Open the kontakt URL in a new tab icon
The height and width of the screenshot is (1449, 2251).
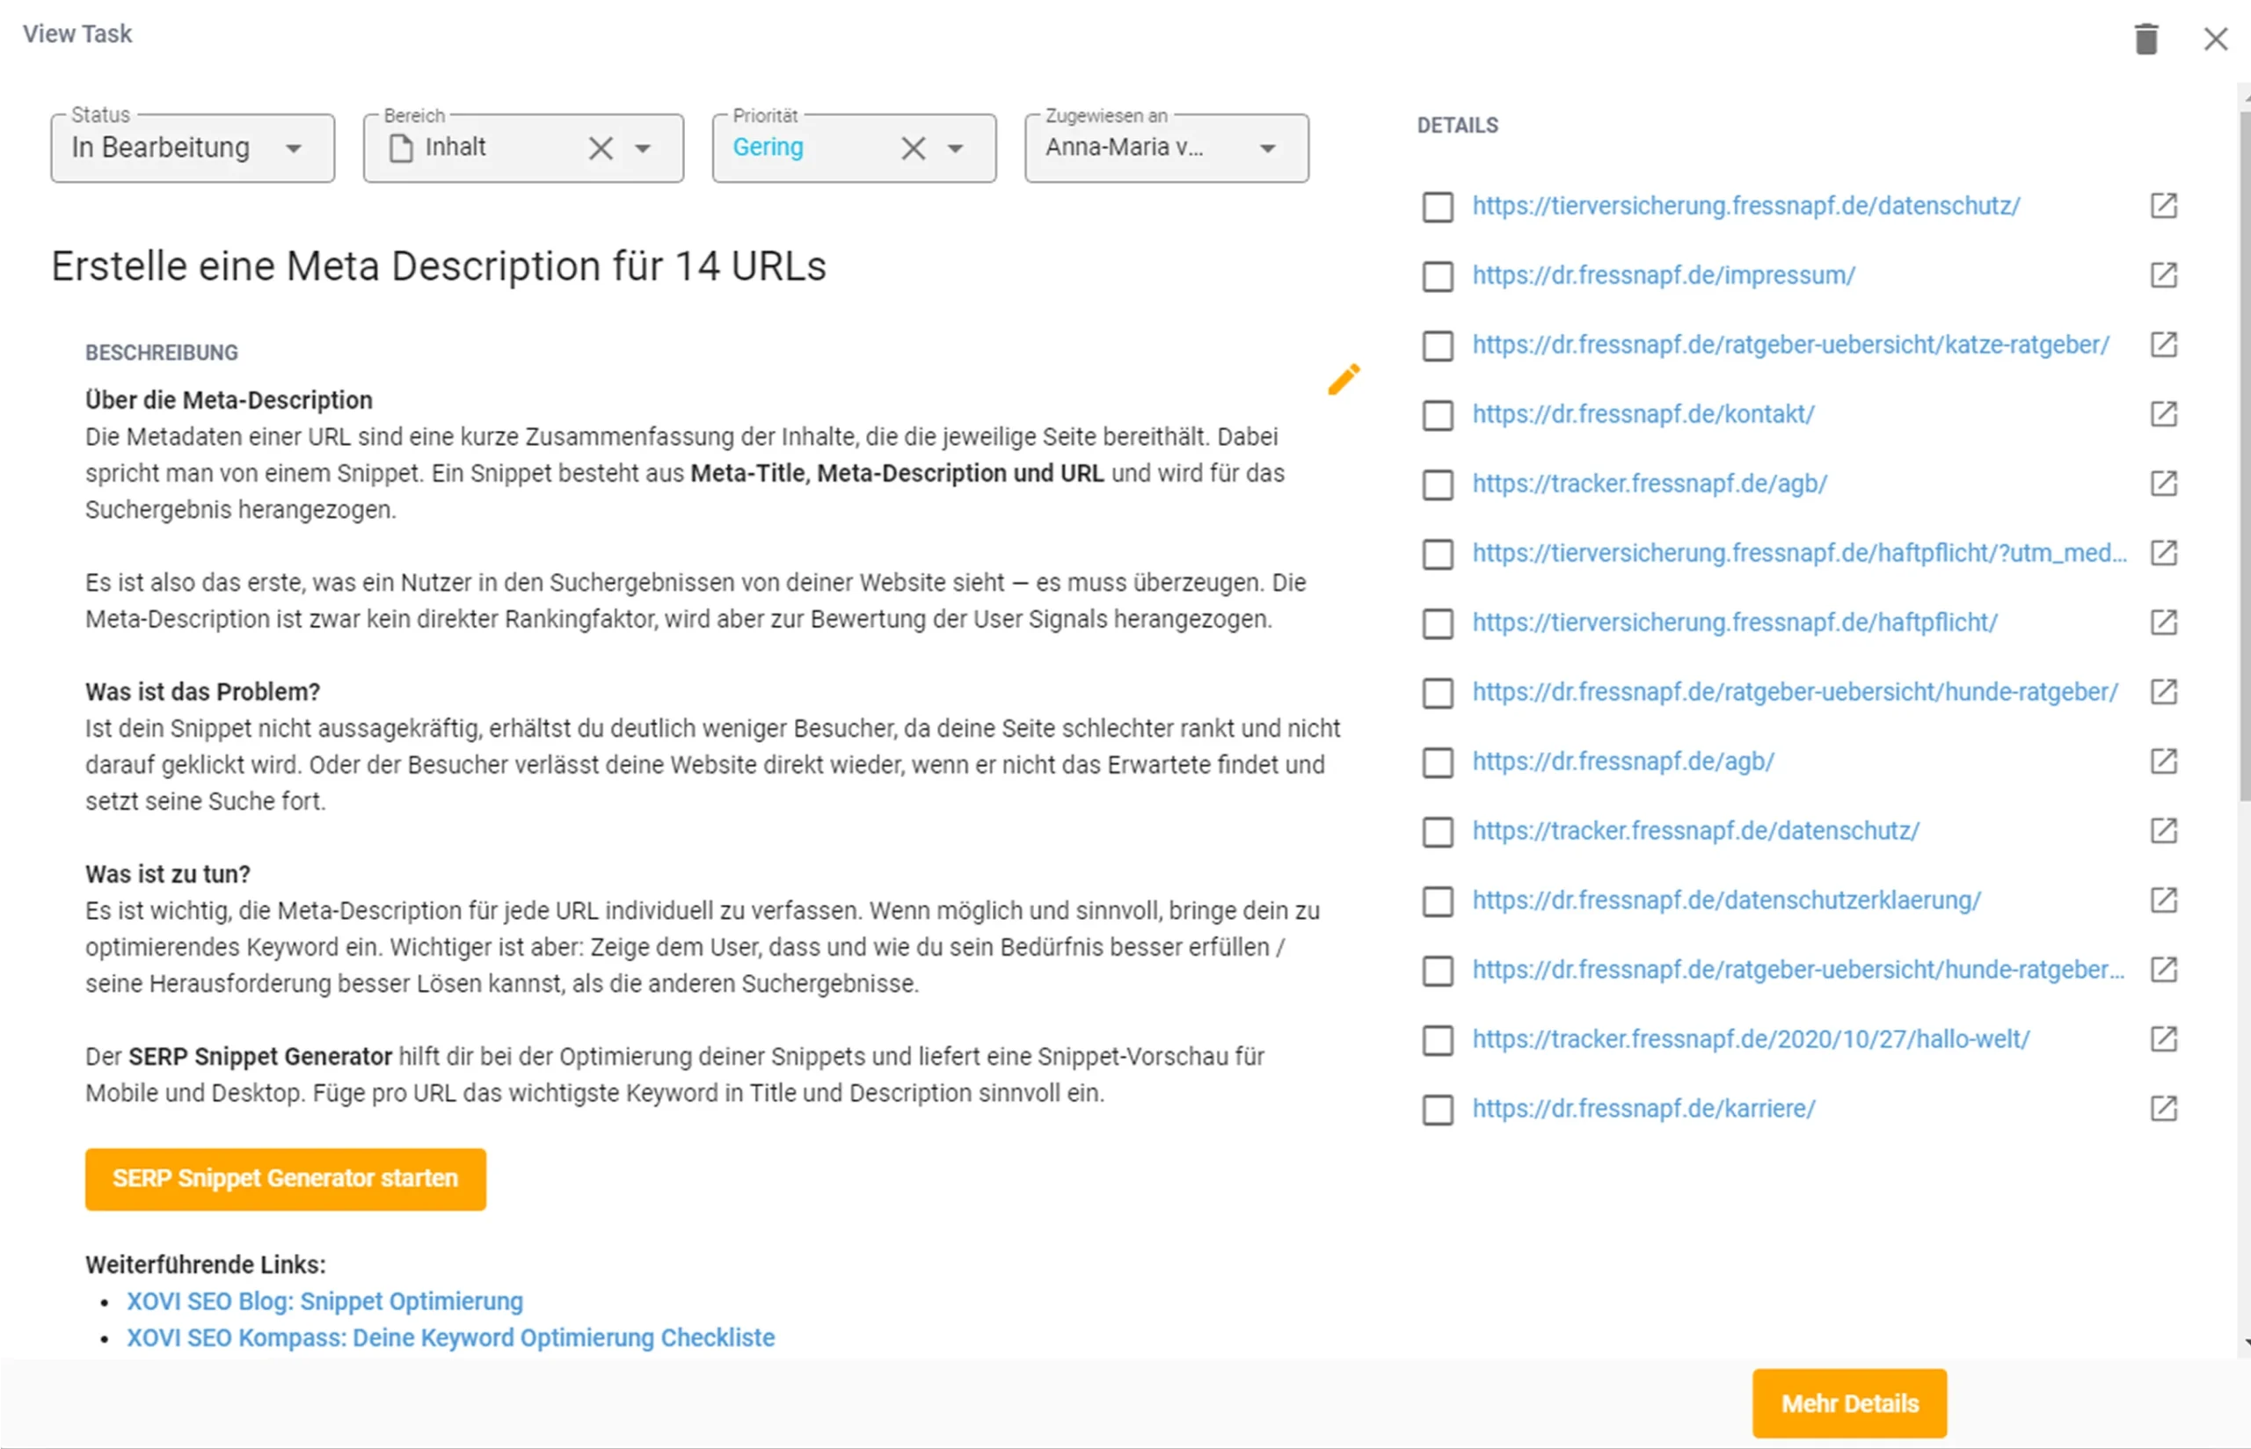pos(2164,414)
